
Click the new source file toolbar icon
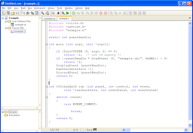4,13
